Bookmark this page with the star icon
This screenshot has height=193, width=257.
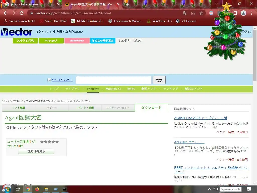pyautogui.click(x=201, y=13)
